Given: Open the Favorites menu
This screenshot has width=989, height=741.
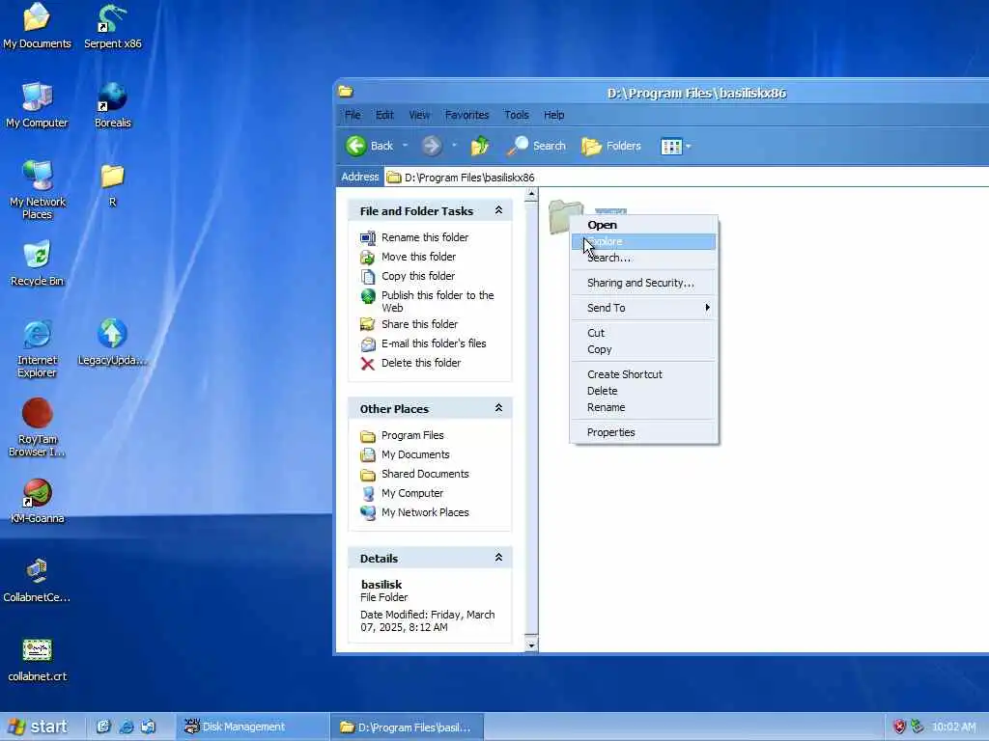Looking at the screenshot, I should [x=466, y=115].
